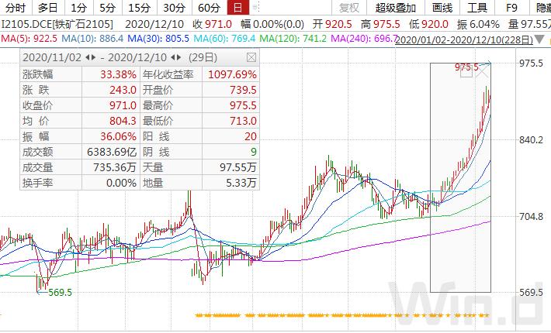This screenshot has height=333, width=551.
Task: Step the 2020/11/02 start date backward
Action: (88, 57)
